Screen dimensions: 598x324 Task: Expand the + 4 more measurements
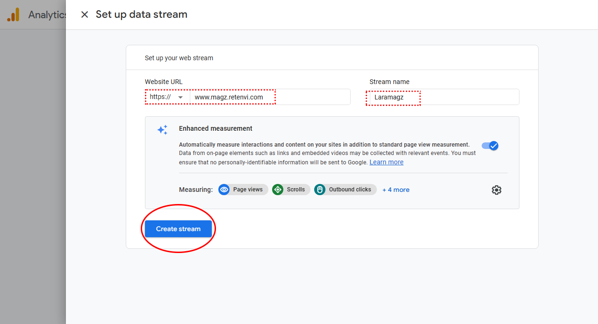[x=396, y=190]
